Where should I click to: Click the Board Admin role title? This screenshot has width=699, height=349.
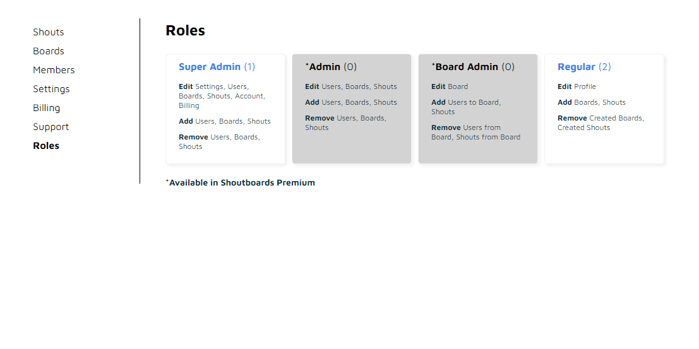(467, 67)
